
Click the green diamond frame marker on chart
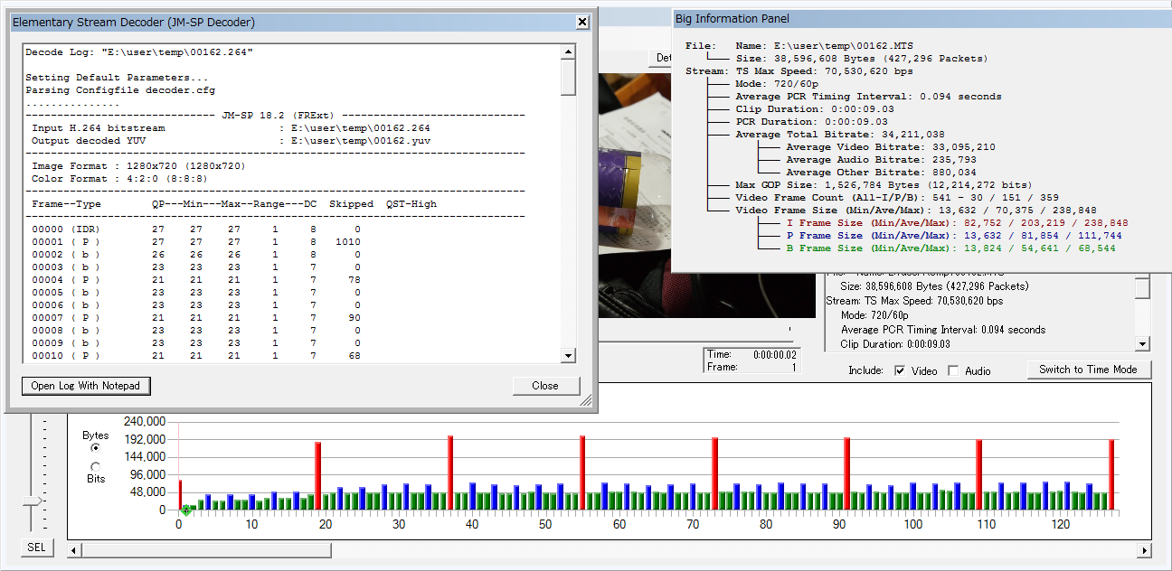pos(185,510)
